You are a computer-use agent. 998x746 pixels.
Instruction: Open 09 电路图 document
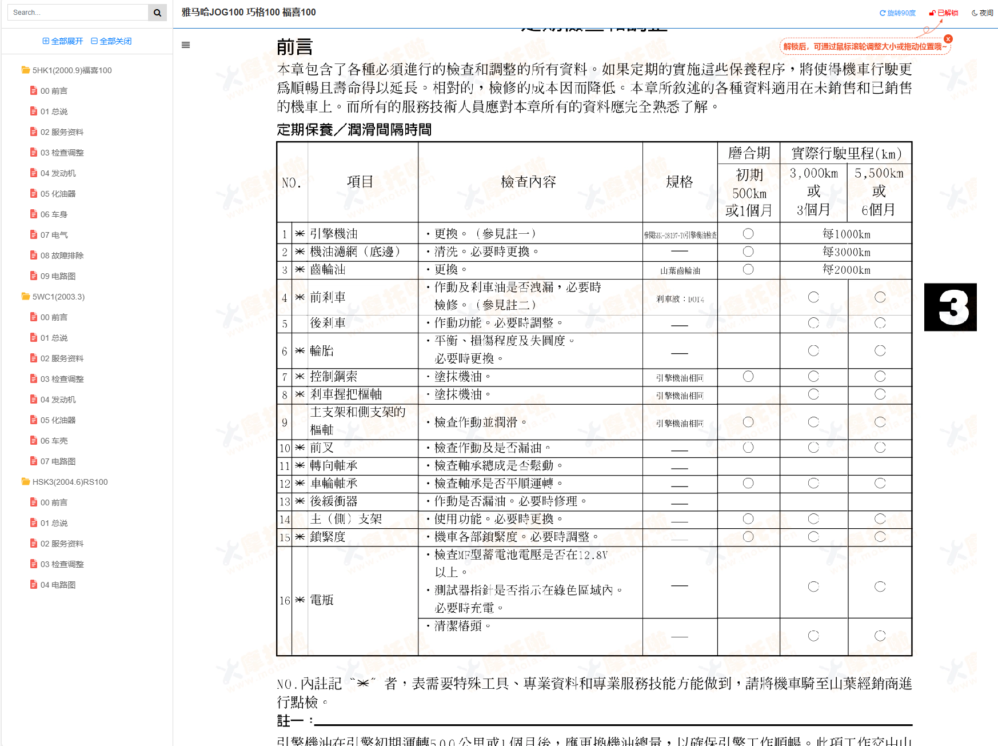[53, 276]
